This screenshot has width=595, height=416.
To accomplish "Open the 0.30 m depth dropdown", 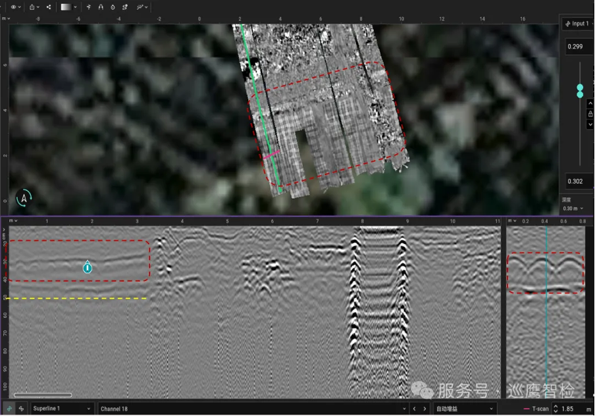I will click(x=573, y=209).
